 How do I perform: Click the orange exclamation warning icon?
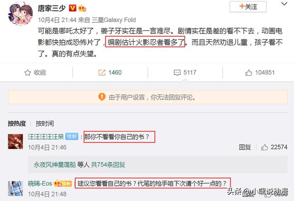[x=102, y=97]
